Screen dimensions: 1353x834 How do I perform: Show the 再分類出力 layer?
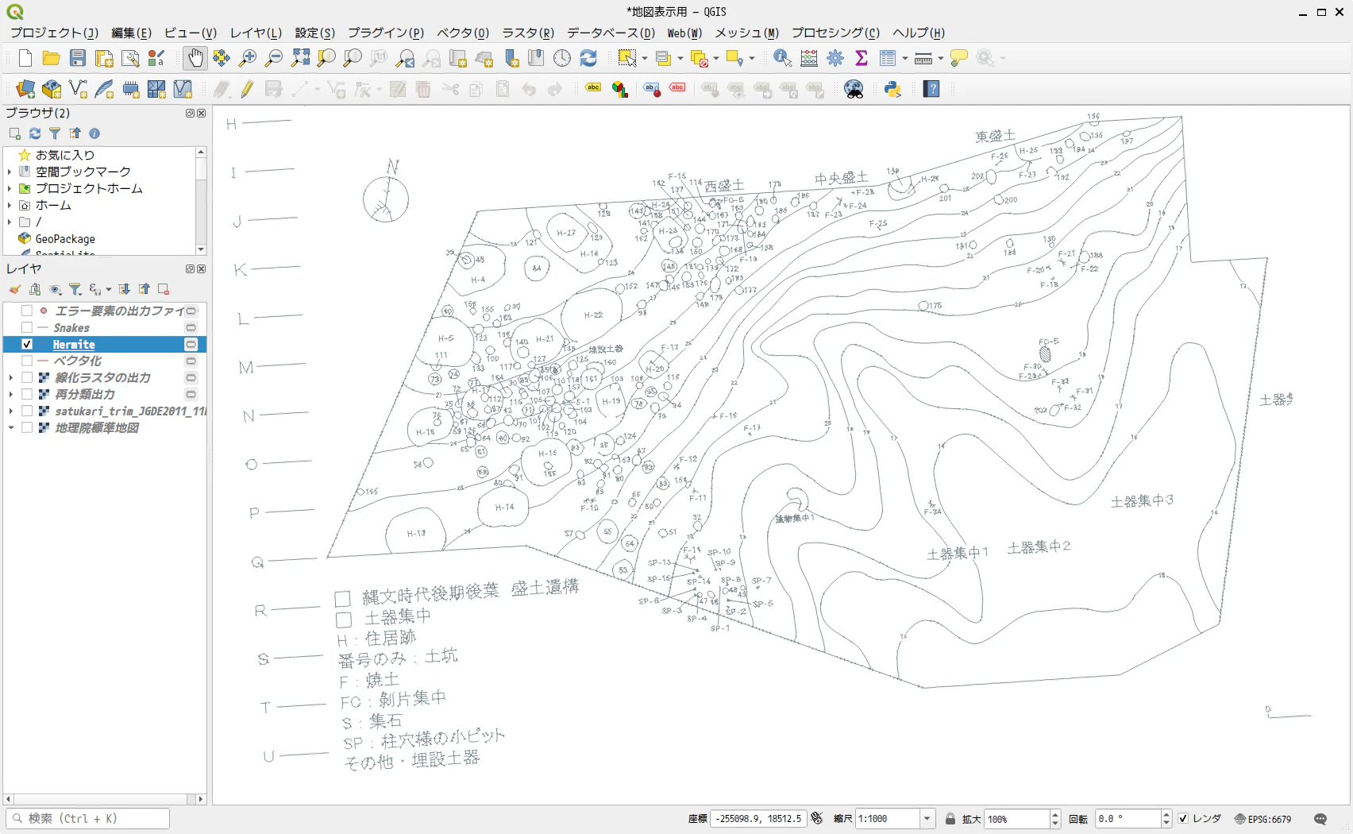pos(27,394)
